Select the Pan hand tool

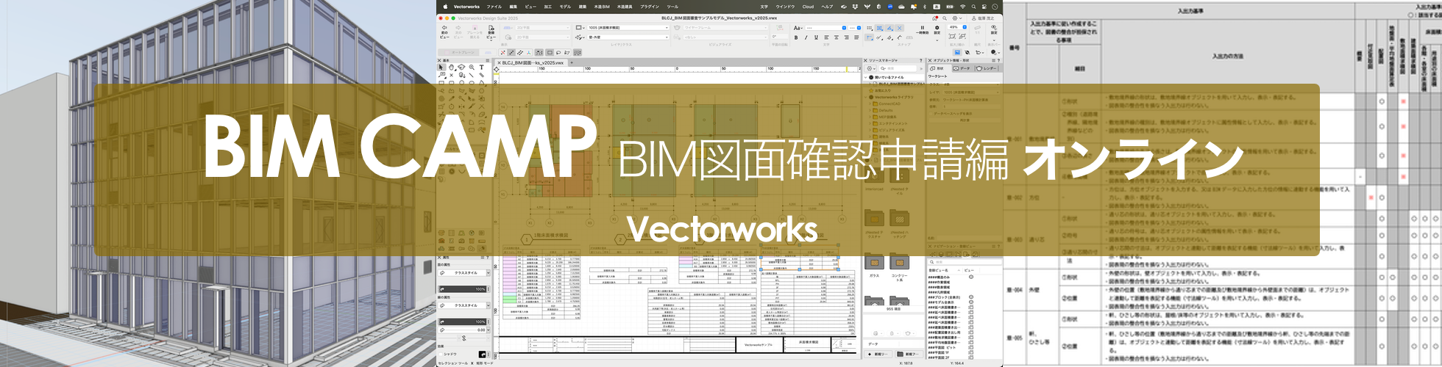pyautogui.click(x=452, y=67)
